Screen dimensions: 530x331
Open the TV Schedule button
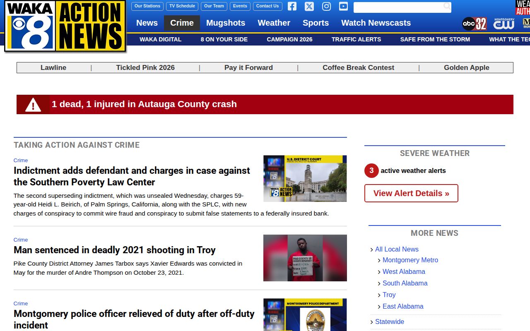pyautogui.click(x=182, y=6)
